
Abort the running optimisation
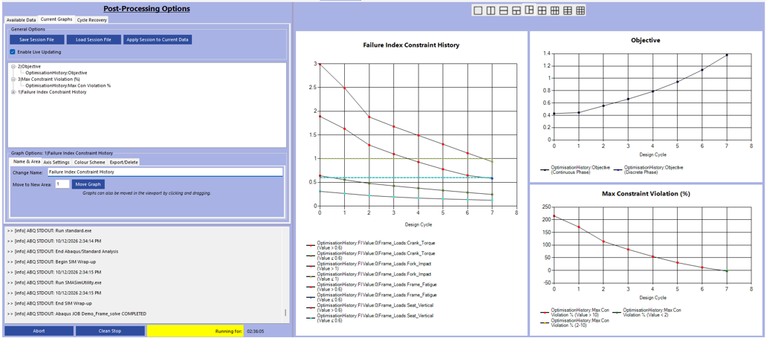(39, 331)
